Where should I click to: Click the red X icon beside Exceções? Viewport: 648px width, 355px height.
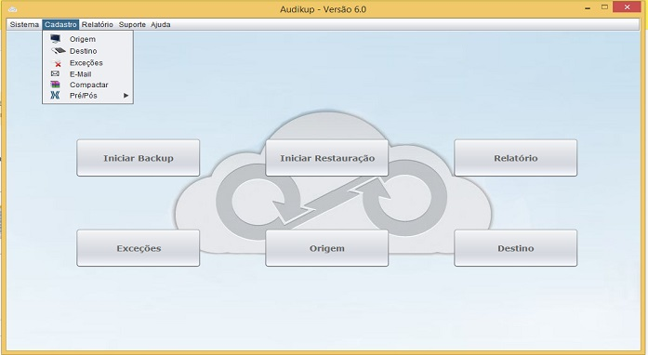[x=57, y=63]
